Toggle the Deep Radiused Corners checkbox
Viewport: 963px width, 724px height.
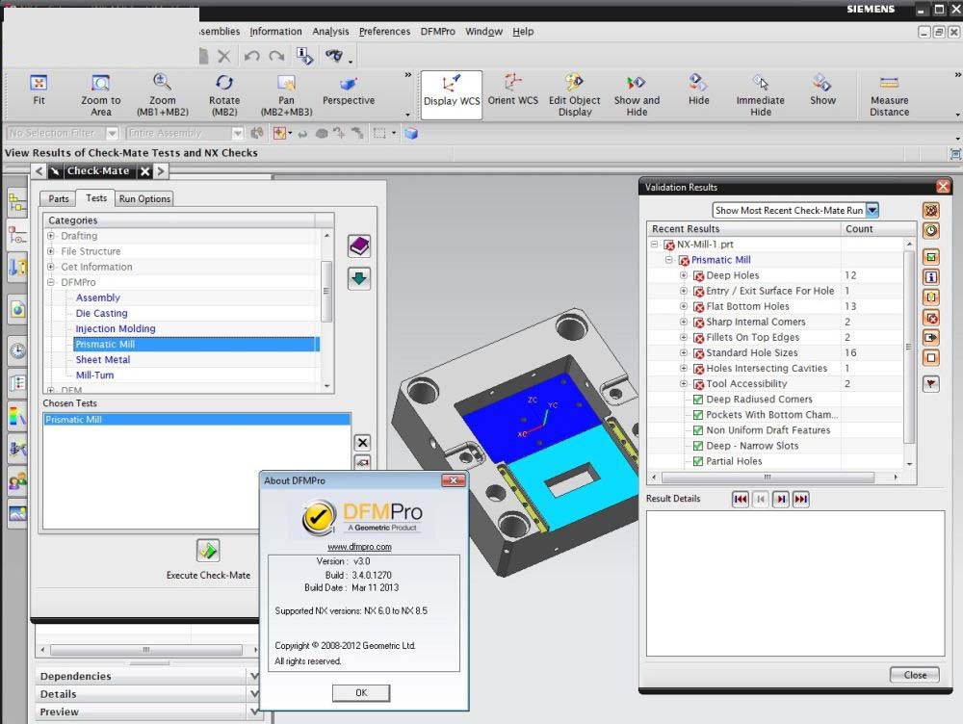(698, 400)
